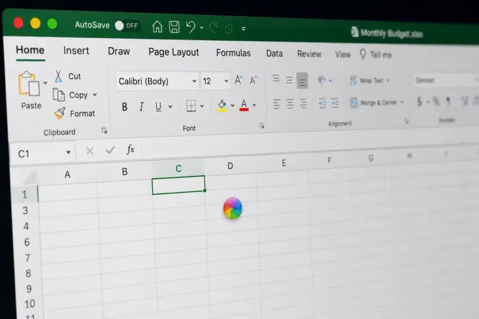
Task: Align text right
Action: (303, 104)
